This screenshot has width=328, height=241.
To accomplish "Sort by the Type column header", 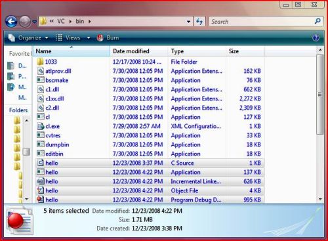I will click(197, 51).
